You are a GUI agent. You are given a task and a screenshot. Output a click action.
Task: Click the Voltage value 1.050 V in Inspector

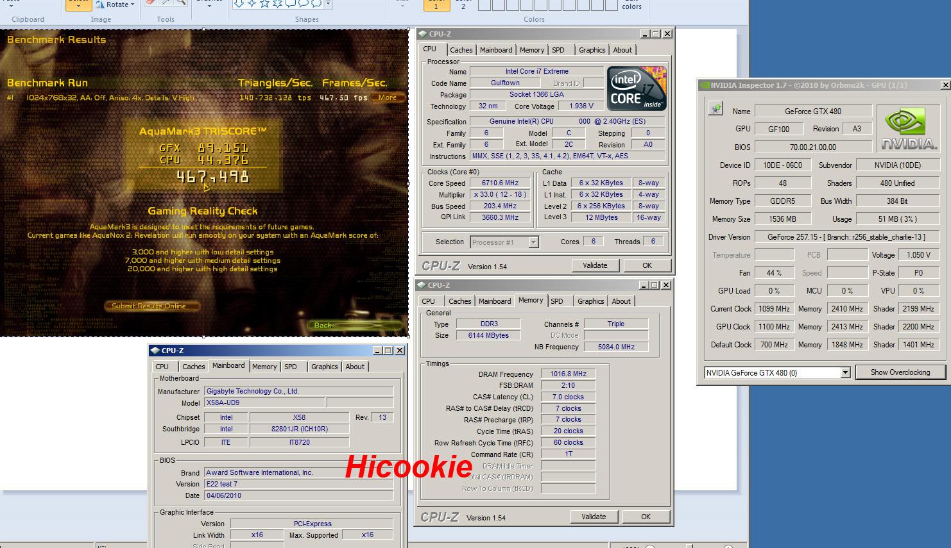(918, 255)
